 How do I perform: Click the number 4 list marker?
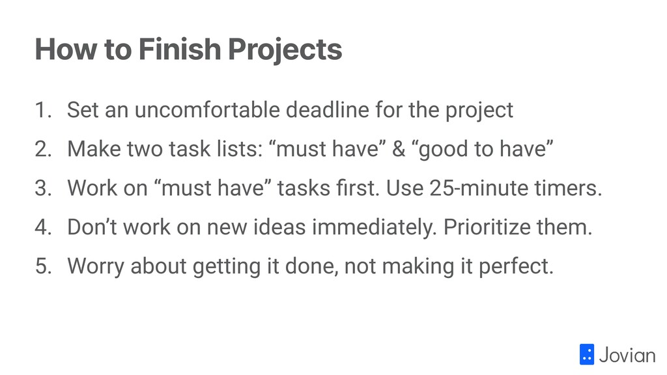pyautogui.click(x=43, y=227)
